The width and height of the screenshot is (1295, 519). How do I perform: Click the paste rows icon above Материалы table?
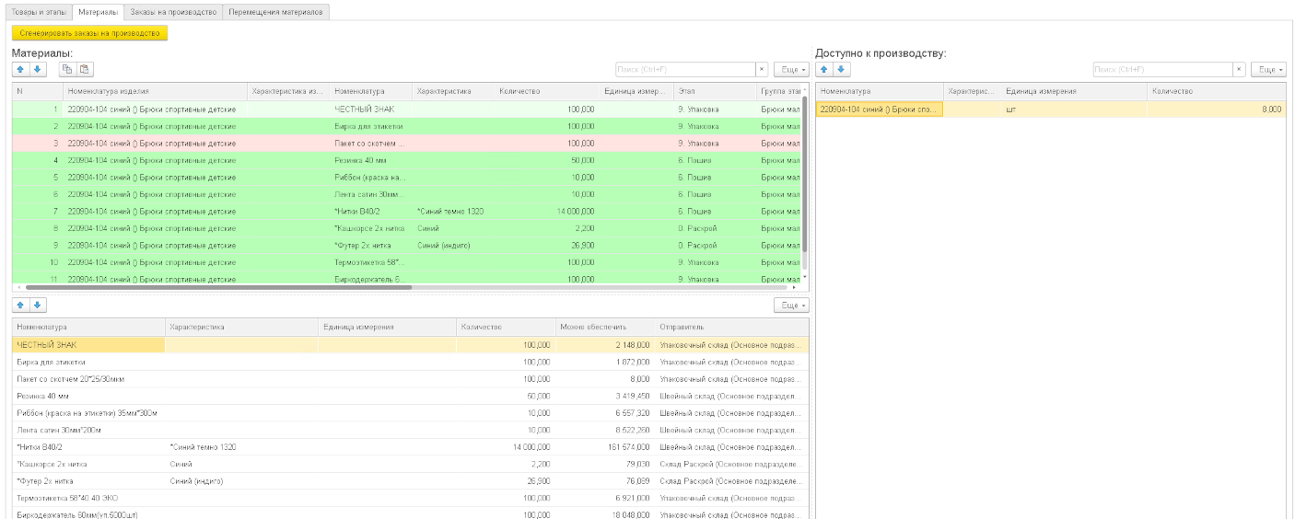tap(84, 70)
